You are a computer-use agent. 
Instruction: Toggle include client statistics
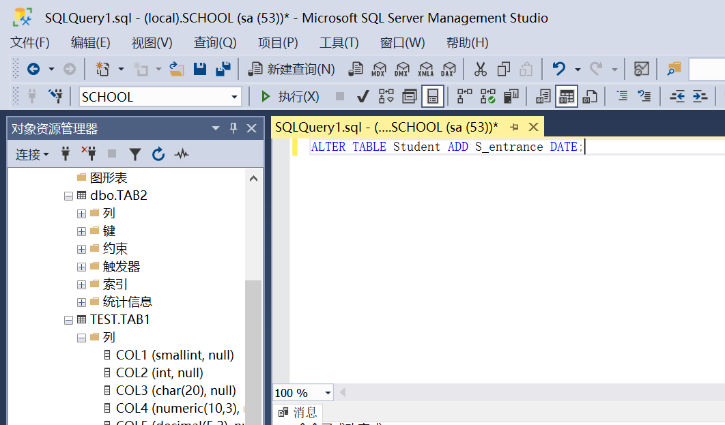pyautogui.click(x=511, y=97)
